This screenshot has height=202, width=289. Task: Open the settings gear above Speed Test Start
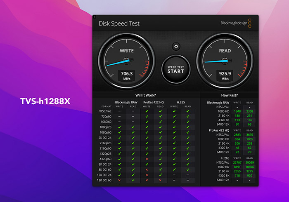(x=176, y=46)
